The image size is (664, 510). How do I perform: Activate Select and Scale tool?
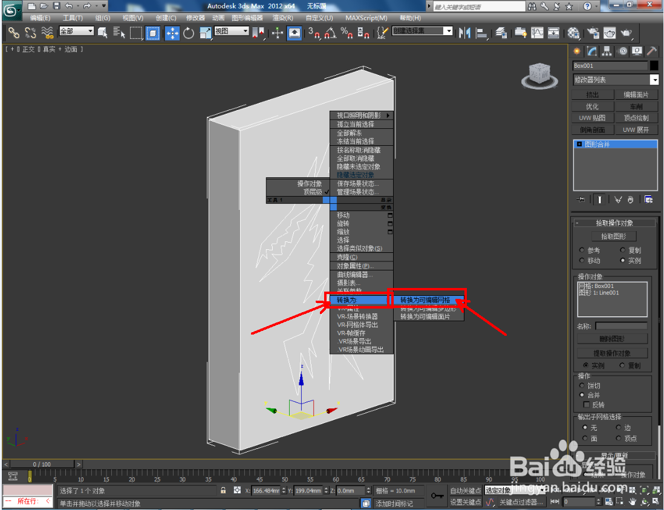205,33
